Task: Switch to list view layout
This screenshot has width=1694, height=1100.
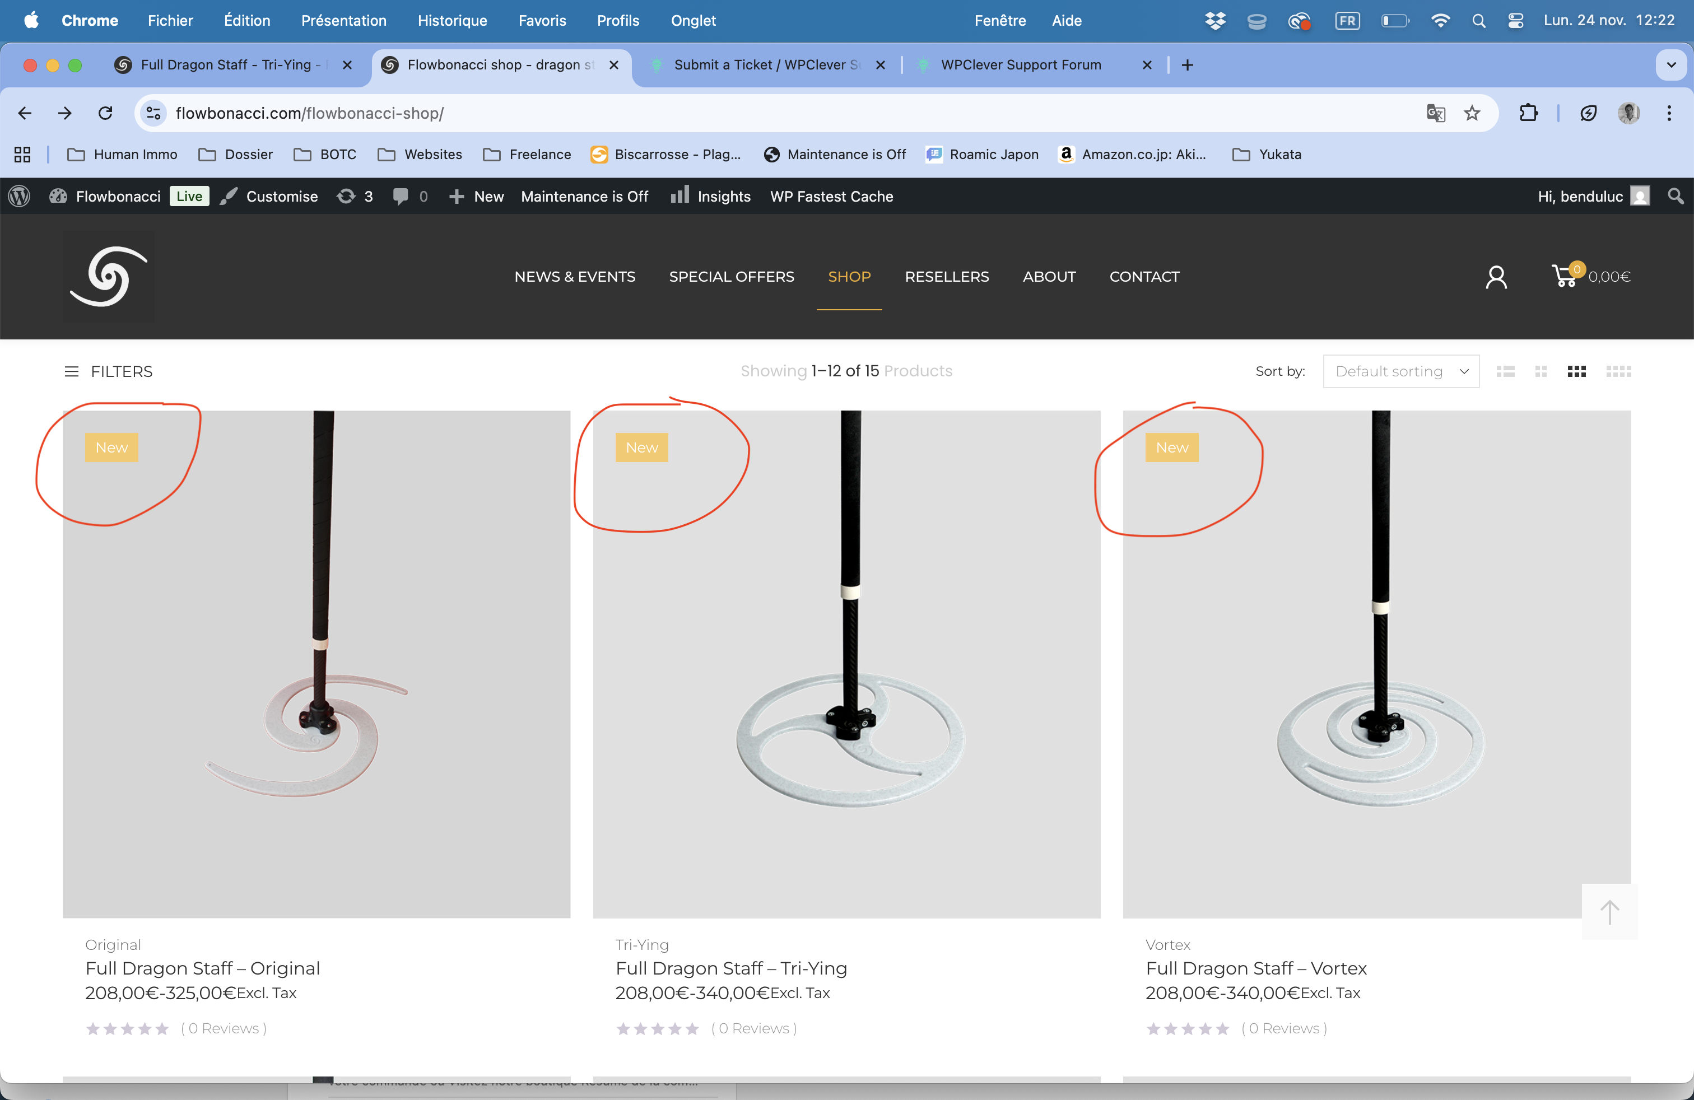Action: click(x=1505, y=371)
